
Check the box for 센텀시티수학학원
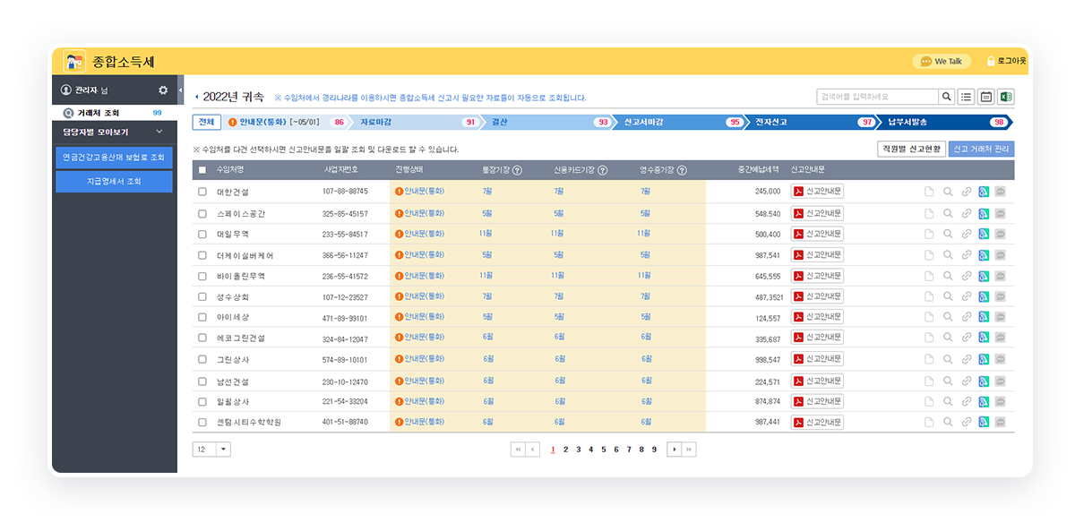(x=202, y=422)
